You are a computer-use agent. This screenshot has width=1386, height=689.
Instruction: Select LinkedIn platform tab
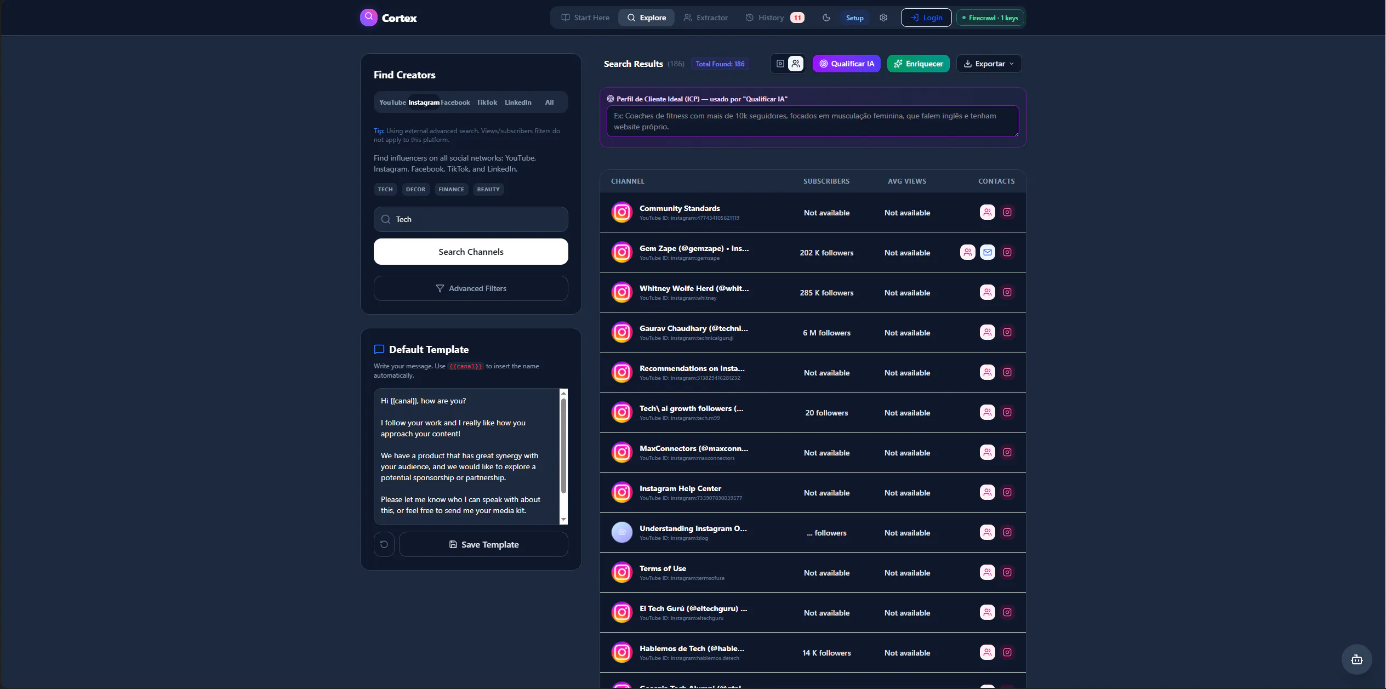pyautogui.click(x=518, y=103)
